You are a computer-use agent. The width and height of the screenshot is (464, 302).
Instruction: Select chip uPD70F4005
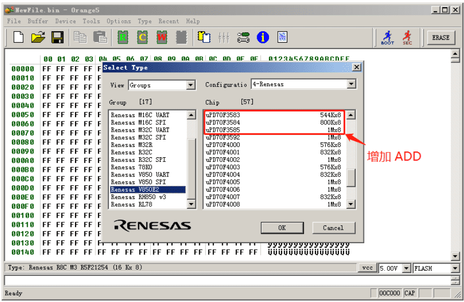click(274, 182)
